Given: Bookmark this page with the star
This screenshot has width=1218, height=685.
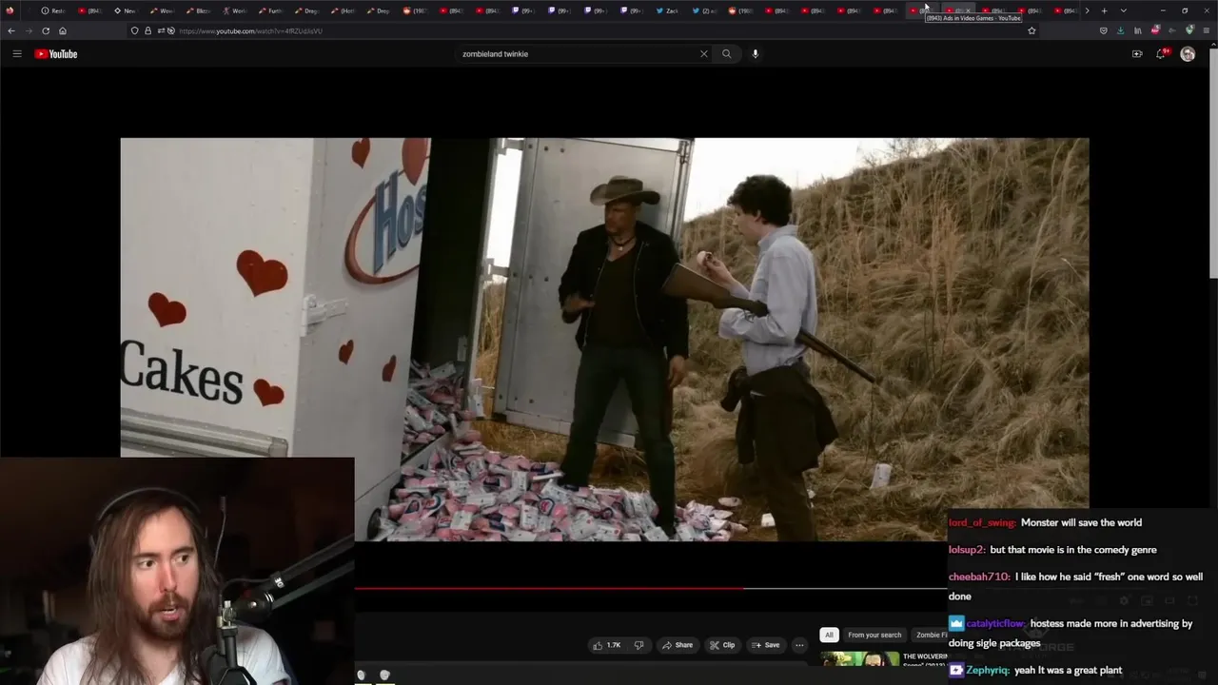Looking at the screenshot, I should pos(1031,30).
